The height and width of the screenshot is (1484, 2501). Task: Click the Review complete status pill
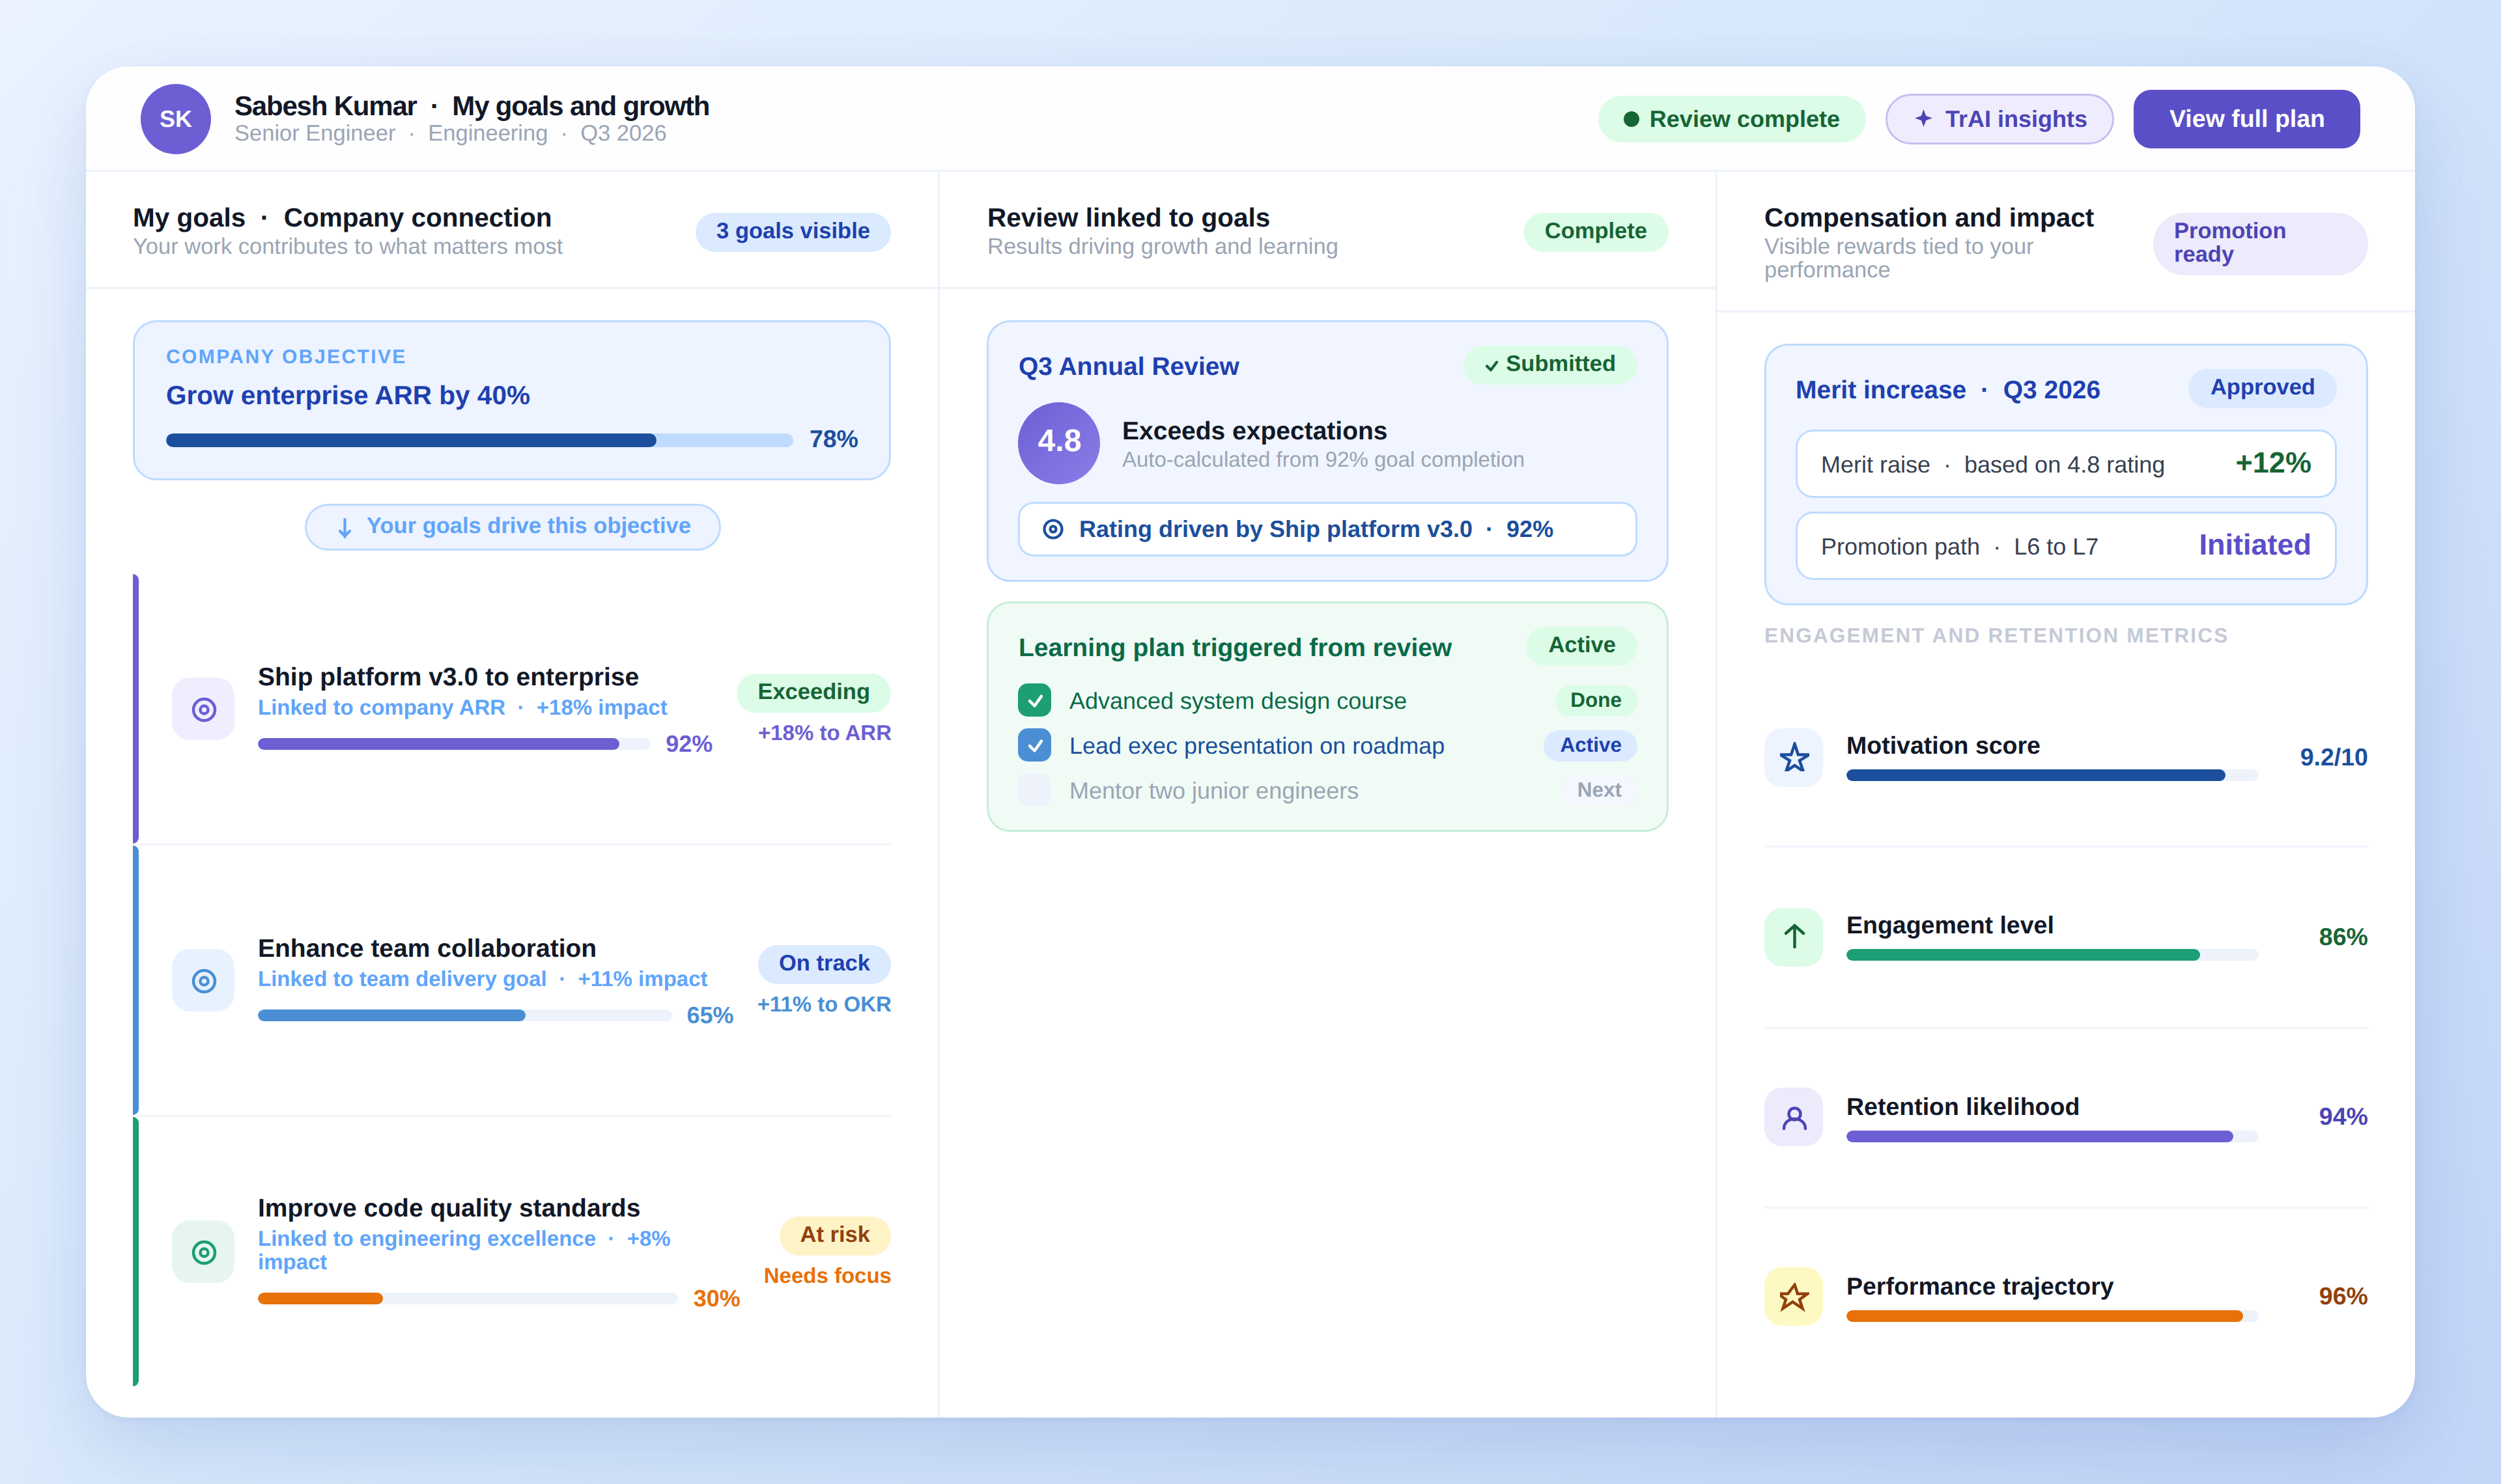tap(1731, 119)
